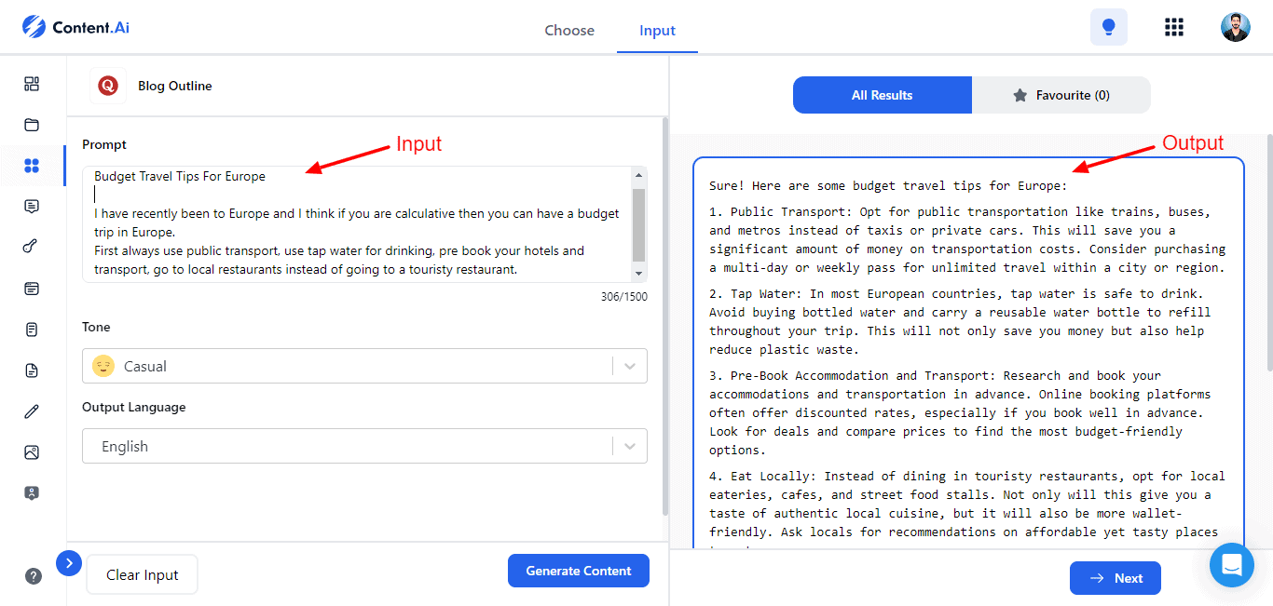The image size is (1273, 606).
Task: Click the lightbulb icon in header
Action: pos(1108,27)
